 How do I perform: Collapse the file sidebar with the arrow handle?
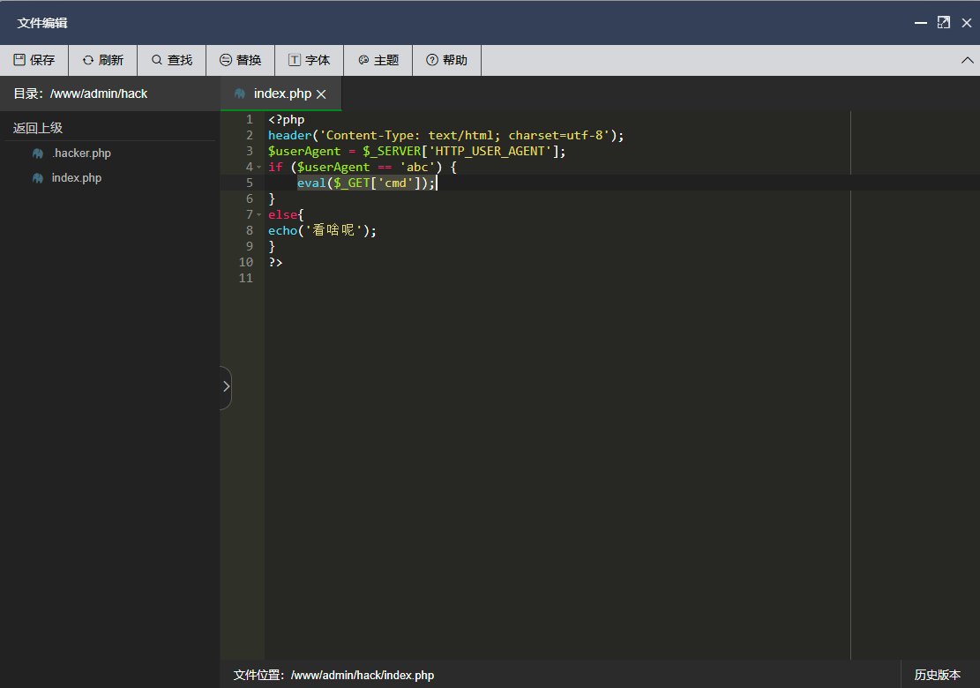226,387
